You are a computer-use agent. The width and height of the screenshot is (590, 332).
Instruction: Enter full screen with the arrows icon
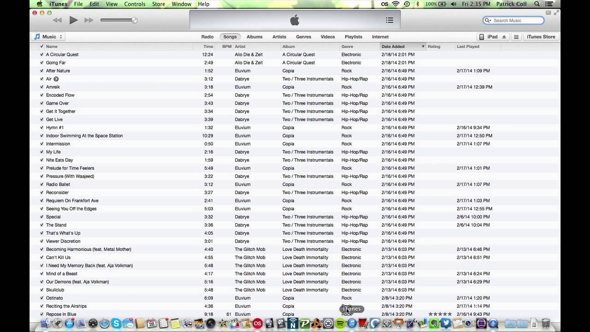[556, 12]
